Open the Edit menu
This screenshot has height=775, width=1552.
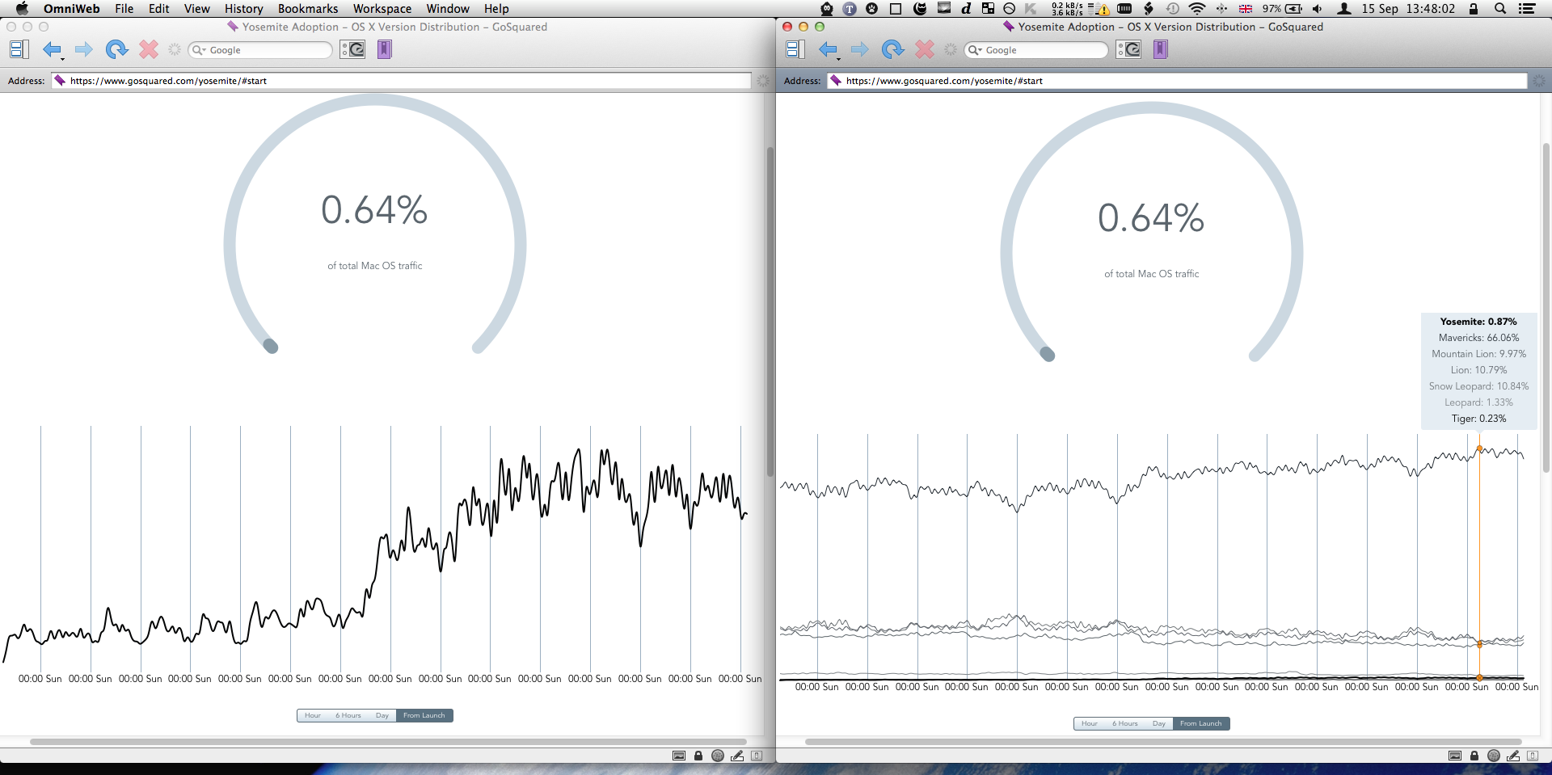click(x=159, y=9)
